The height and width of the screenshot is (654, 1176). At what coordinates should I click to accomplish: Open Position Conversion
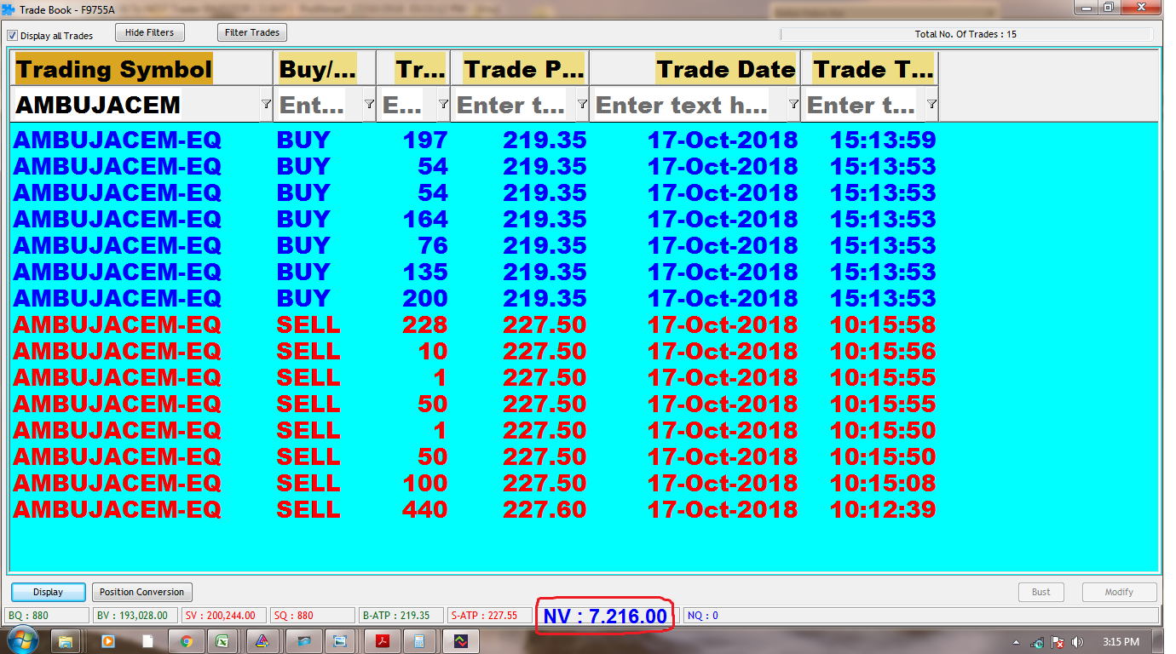pyautogui.click(x=142, y=592)
